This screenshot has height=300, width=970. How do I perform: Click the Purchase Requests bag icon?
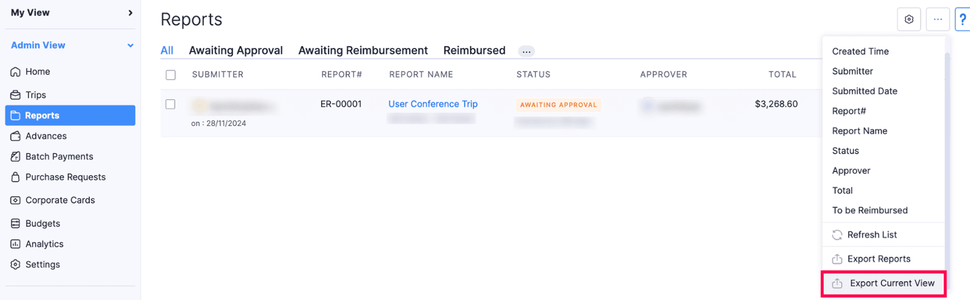16,177
